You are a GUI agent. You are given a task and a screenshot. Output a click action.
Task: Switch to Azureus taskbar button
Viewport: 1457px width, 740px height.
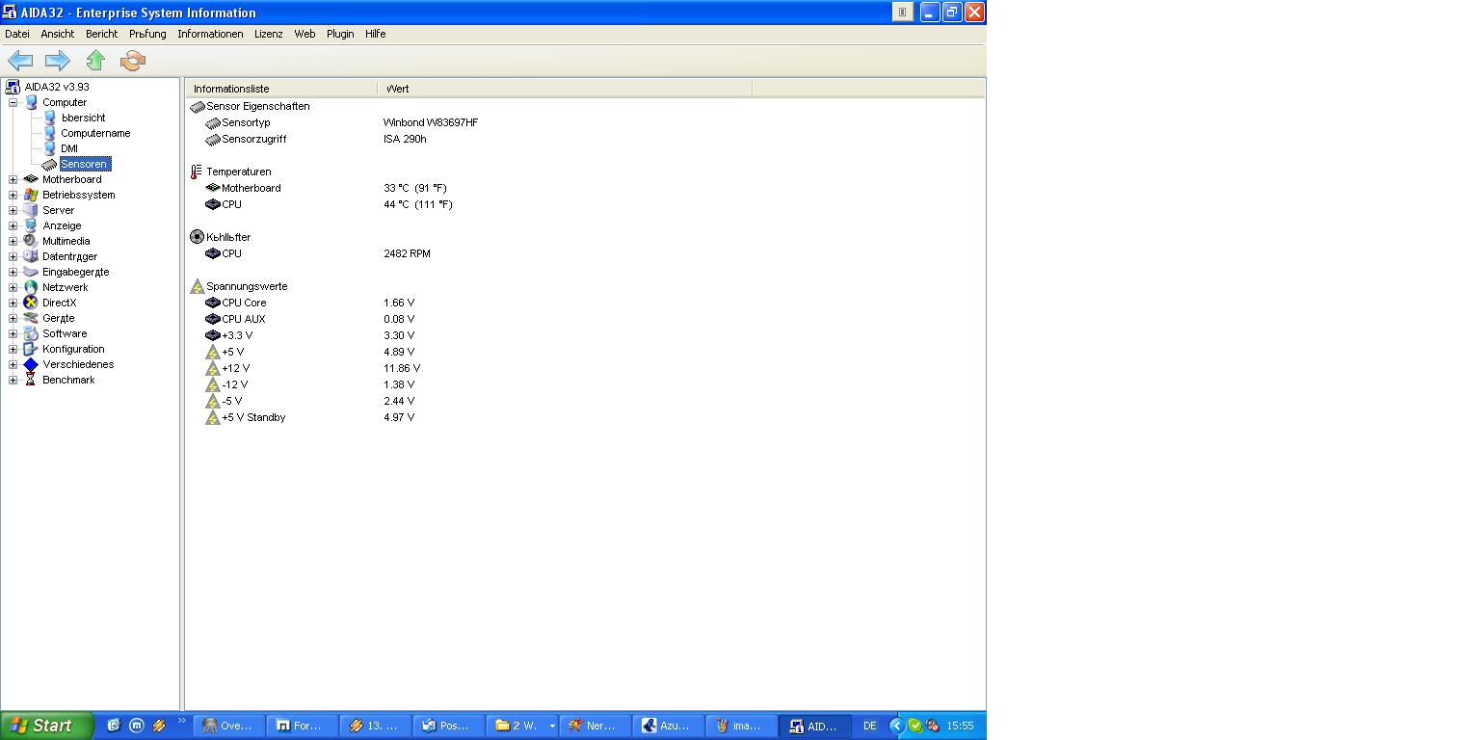click(x=668, y=726)
